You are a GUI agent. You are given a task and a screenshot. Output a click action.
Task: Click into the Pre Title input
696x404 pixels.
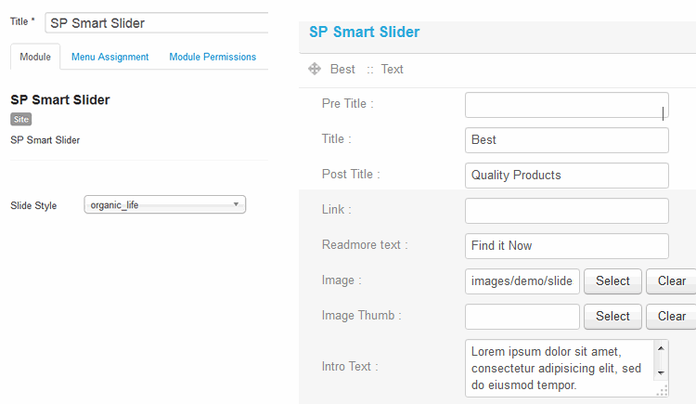(566, 104)
